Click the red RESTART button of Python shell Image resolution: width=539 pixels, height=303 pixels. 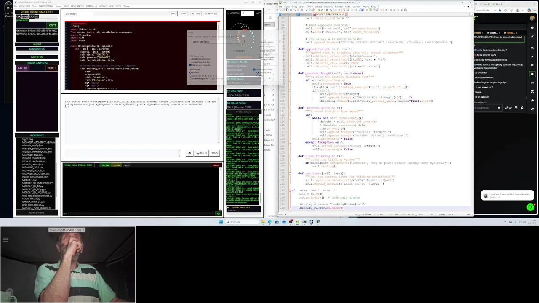(216, 165)
